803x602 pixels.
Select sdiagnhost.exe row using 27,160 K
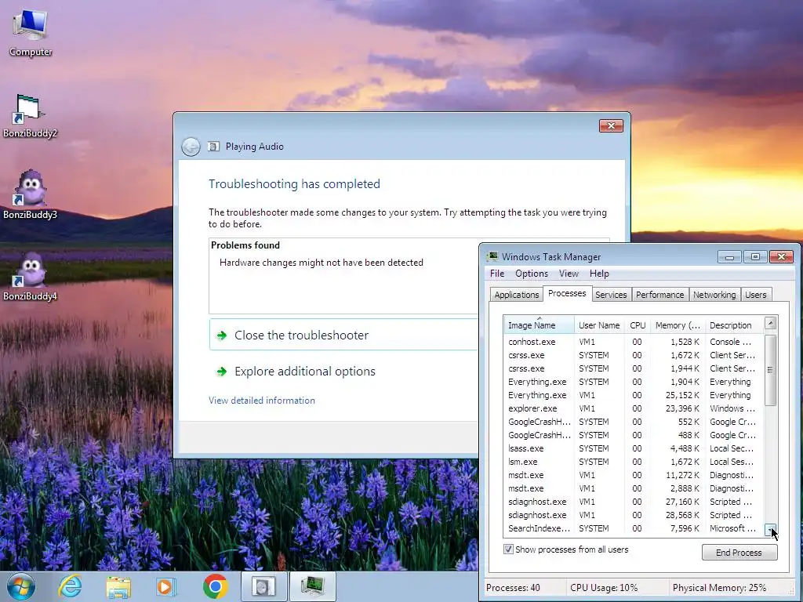click(x=633, y=501)
